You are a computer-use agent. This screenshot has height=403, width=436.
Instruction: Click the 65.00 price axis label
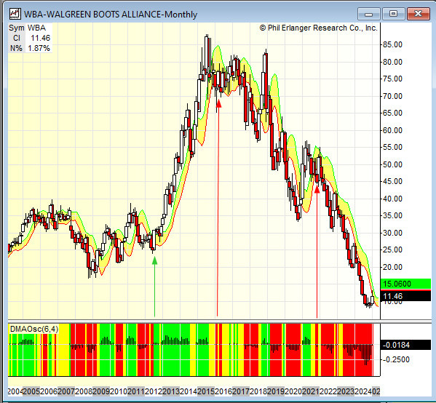(x=392, y=113)
